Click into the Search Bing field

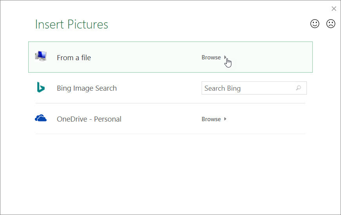pyautogui.click(x=254, y=88)
